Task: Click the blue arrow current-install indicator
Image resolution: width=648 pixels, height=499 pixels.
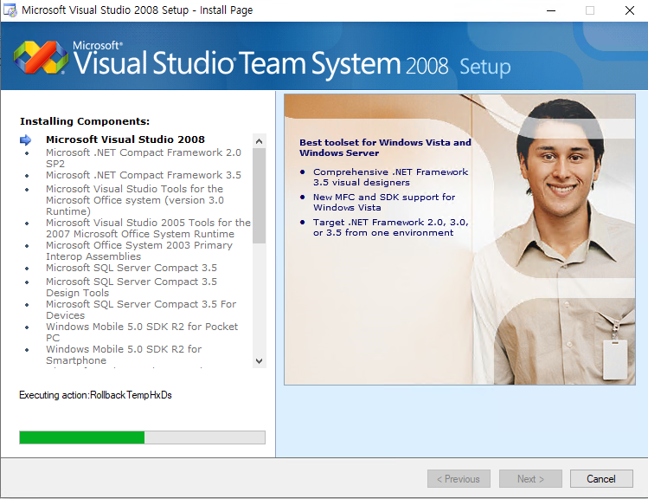Action: pyautogui.click(x=26, y=139)
